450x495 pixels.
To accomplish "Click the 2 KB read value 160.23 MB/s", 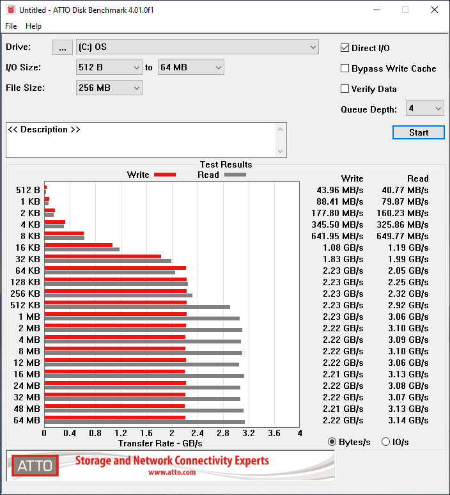I will [x=402, y=213].
